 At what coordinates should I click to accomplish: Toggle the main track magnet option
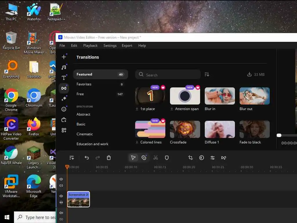tap(61, 202)
